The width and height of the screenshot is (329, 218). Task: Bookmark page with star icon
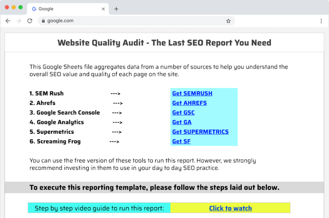pyautogui.click(x=228, y=21)
